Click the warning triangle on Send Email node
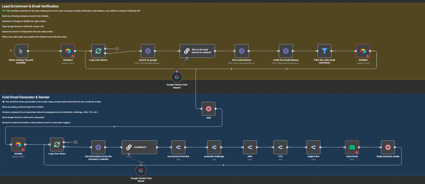Viewport: 425px width, 184px height. point(357,152)
